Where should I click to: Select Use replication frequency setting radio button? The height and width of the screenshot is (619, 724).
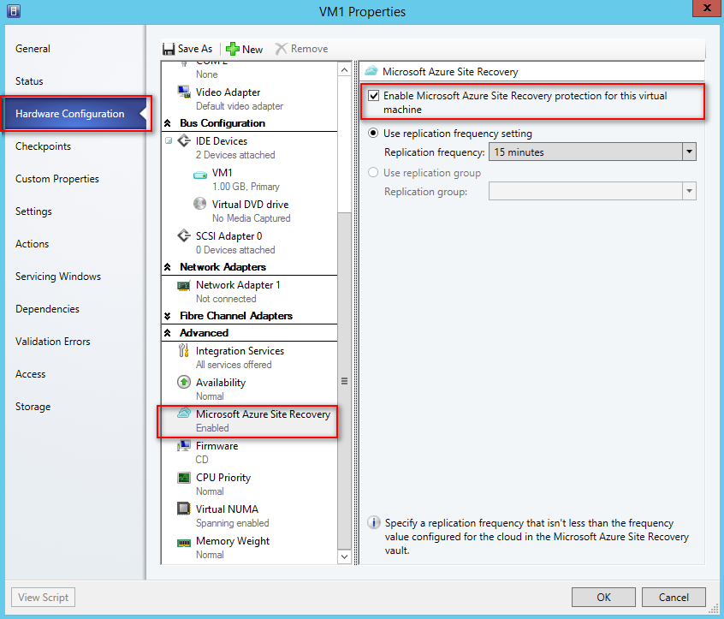click(373, 133)
